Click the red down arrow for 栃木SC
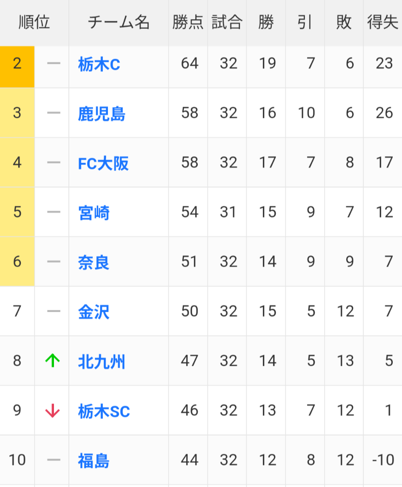Image resolution: width=402 pixels, height=487 pixels. 53,411
